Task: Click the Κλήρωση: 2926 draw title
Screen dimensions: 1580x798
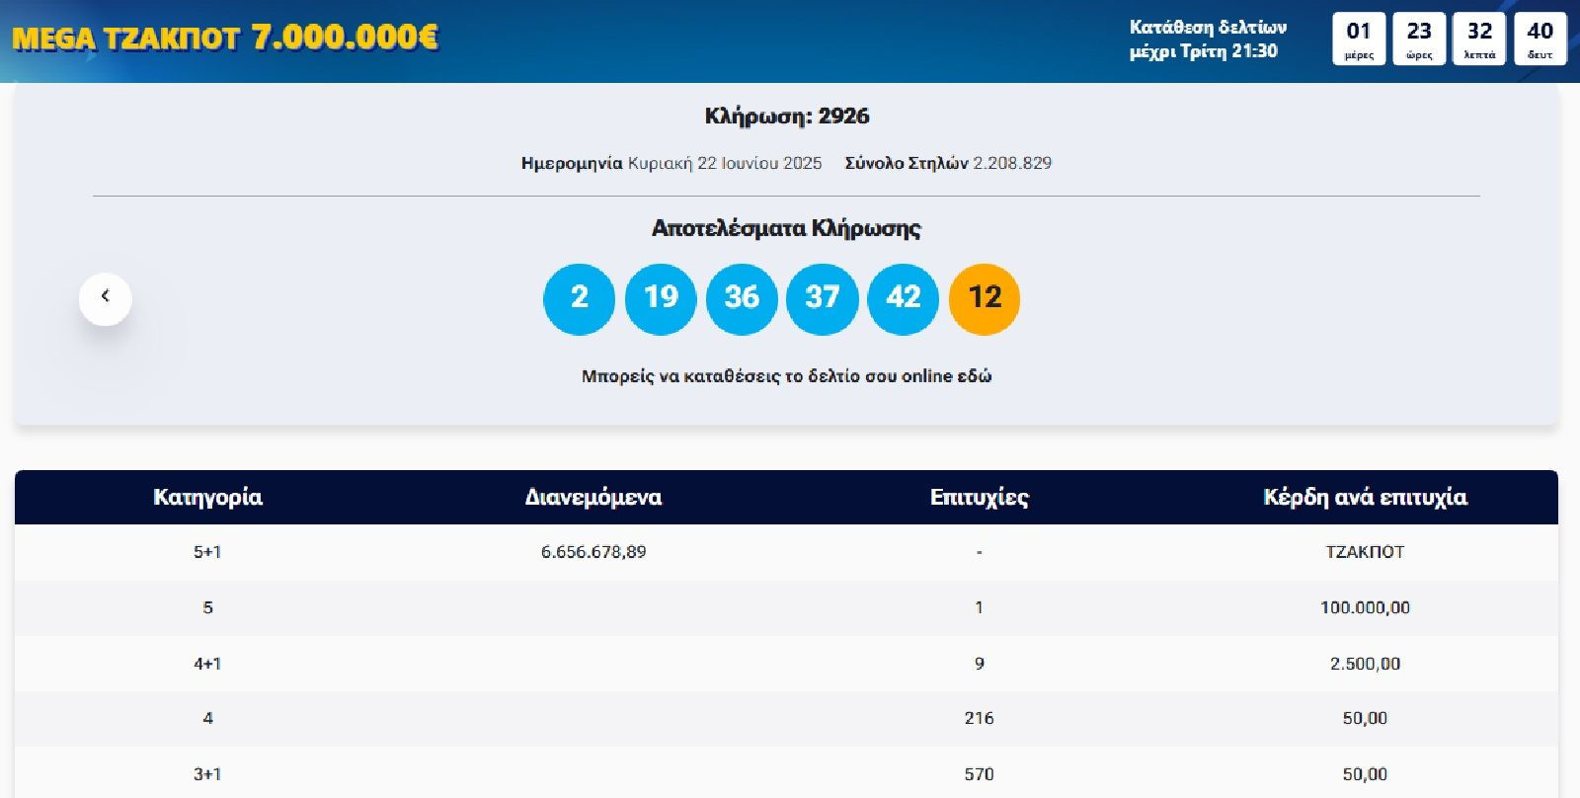Action: click(x=786, y=117)
